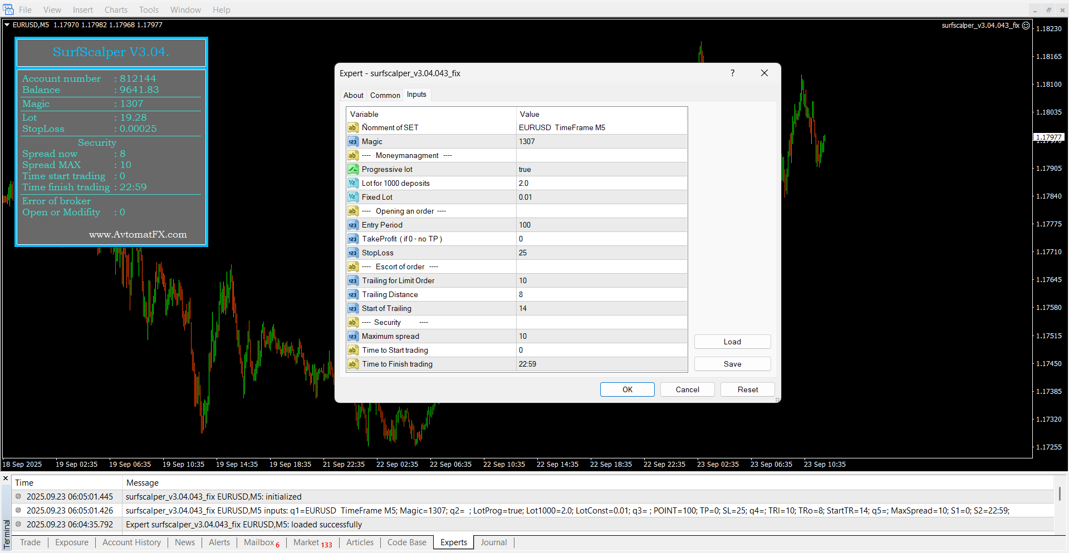Click the Load button for presets
The image size is (1069, 553).
pyautogui.click(x=732, y=342)
